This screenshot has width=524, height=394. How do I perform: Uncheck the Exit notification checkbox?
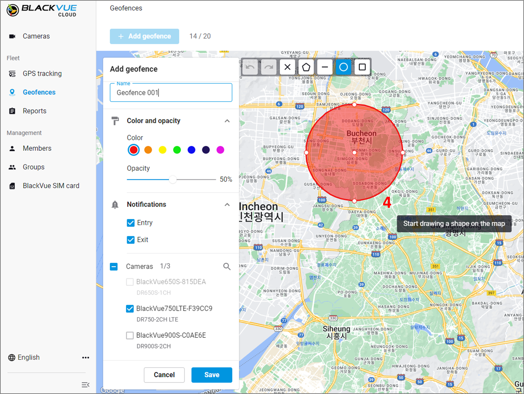click(131, 240)
